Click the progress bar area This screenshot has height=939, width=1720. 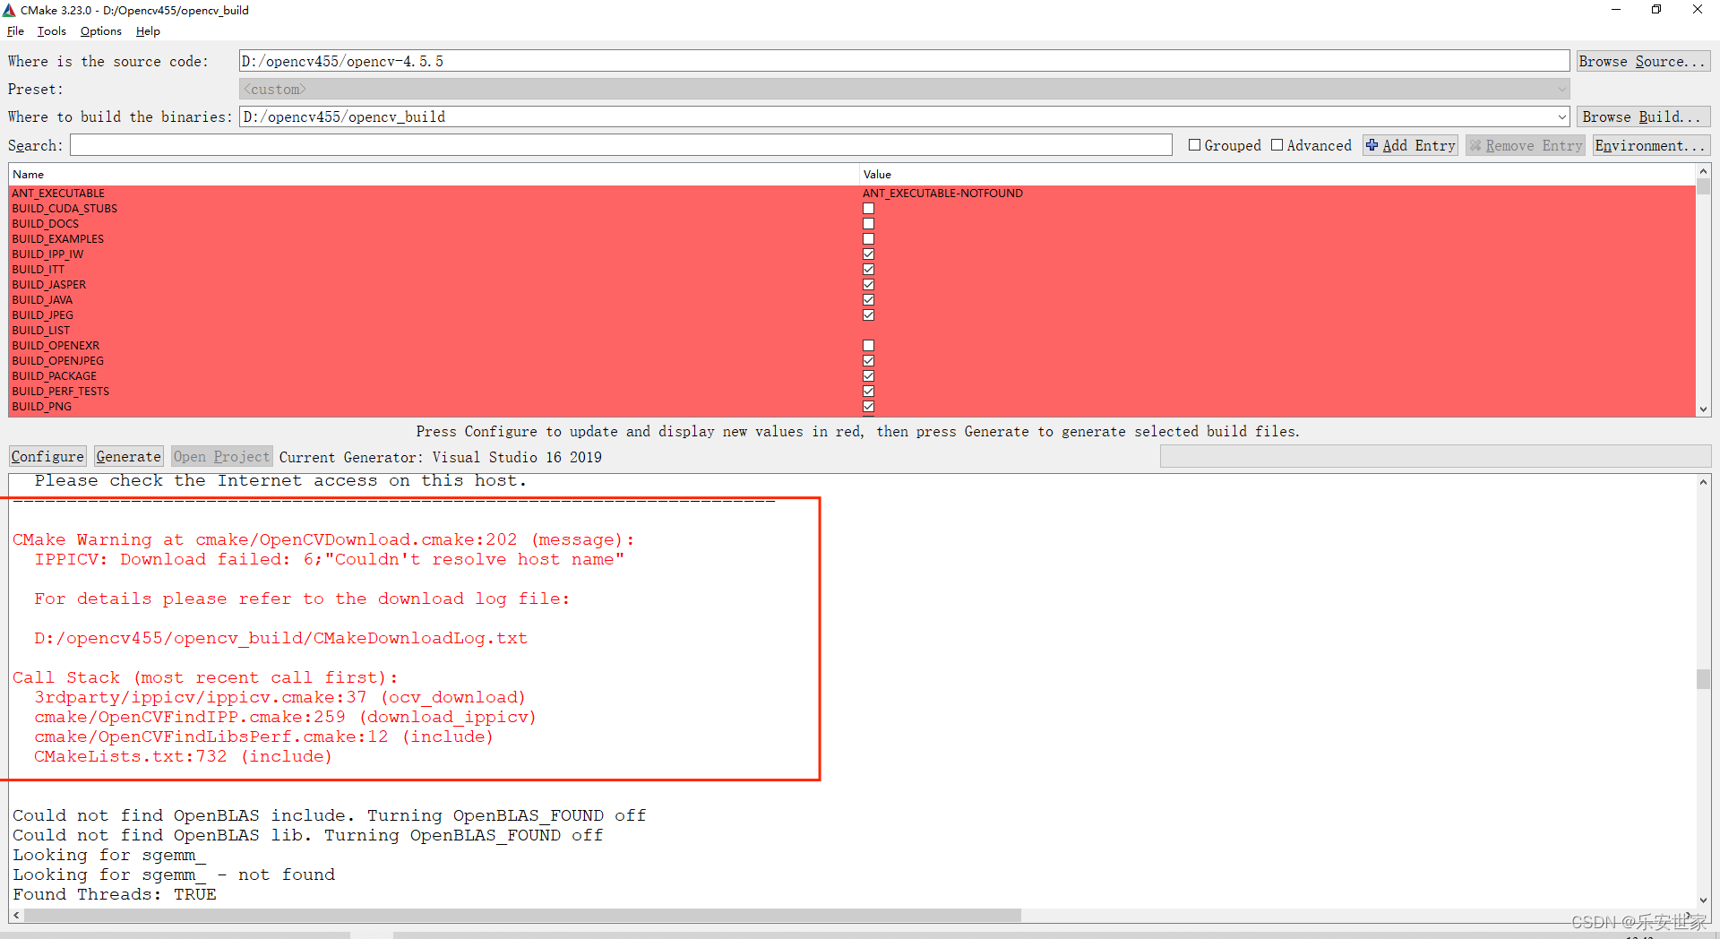click(1435, 457)
